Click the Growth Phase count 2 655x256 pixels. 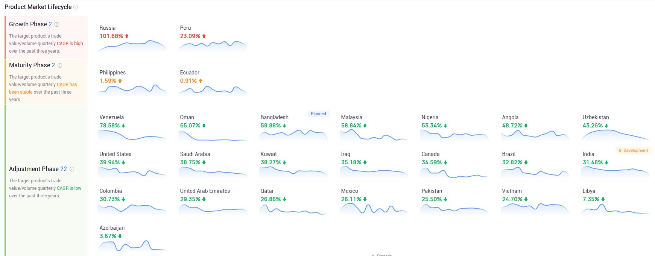coord(50,24)
